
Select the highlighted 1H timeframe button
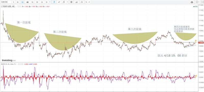[x=22, y=2]
